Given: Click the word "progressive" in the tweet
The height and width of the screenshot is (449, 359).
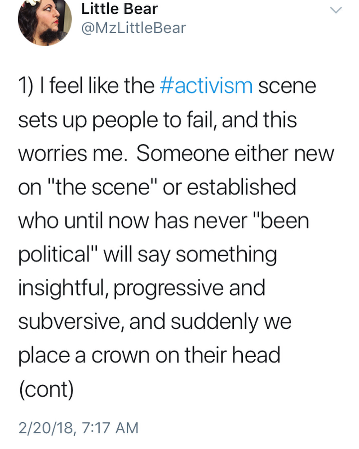Looking at the screenshot, I should tap(169, 288).
